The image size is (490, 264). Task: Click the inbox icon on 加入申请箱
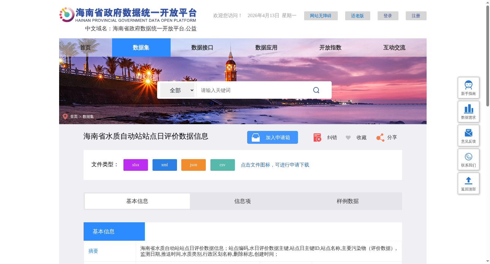tap(256, 137)
